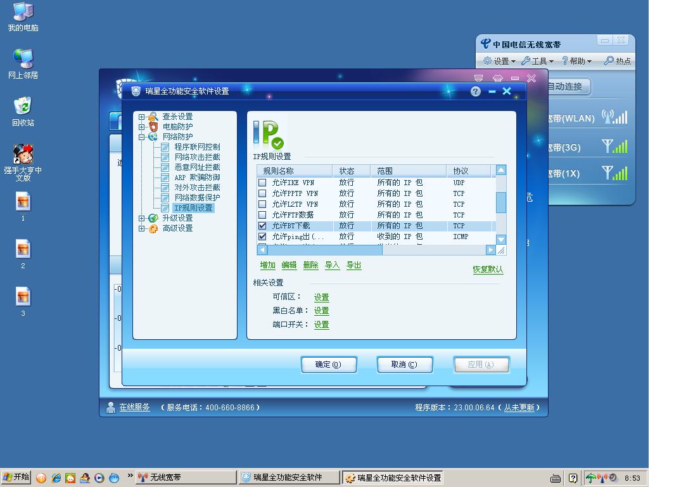Uncheck the 允许BT下载 rule checkbox
This screenshot has height=487, width=674.
(262, 226)
